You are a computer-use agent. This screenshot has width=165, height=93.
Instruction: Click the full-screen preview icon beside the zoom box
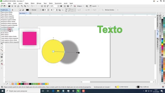(x=61, y=6)
